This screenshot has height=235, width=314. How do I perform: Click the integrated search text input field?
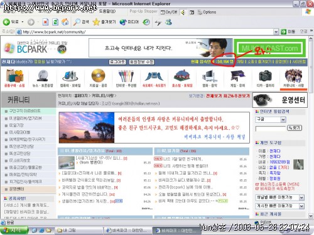click(271, 128)
